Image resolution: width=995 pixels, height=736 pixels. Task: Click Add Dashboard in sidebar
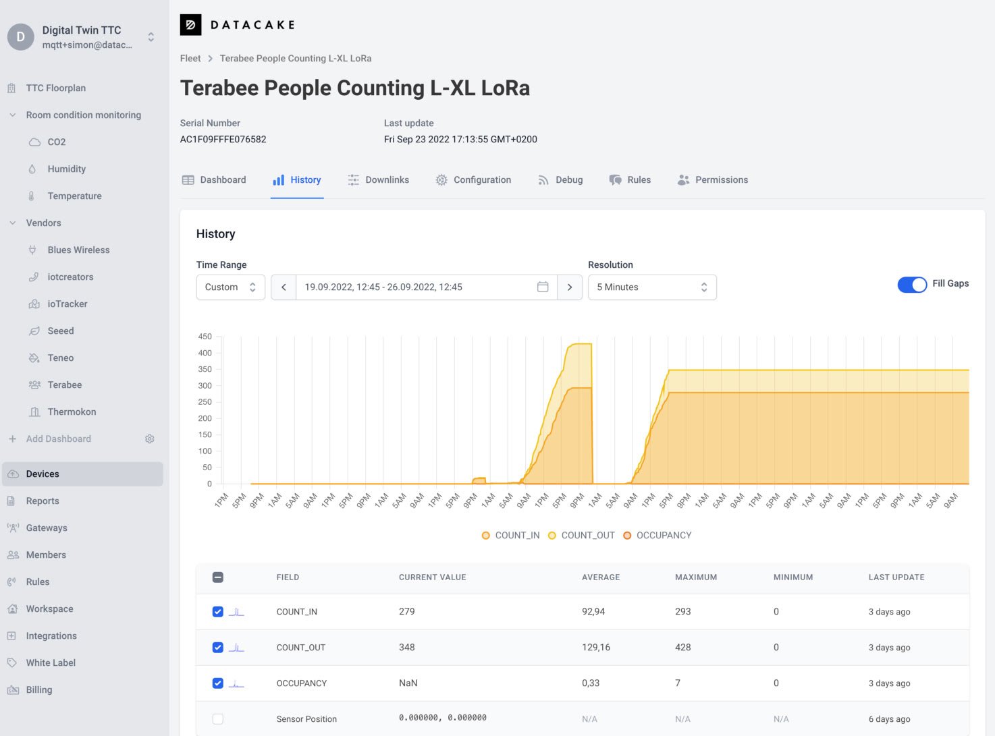[58, 439]
